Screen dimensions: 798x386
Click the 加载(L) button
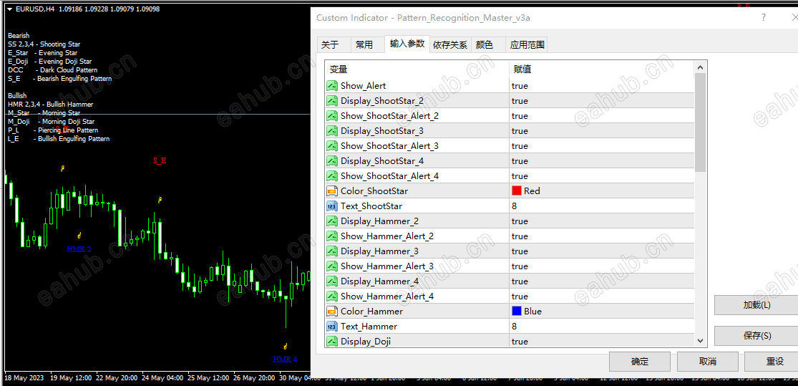[x=756, y=305]
